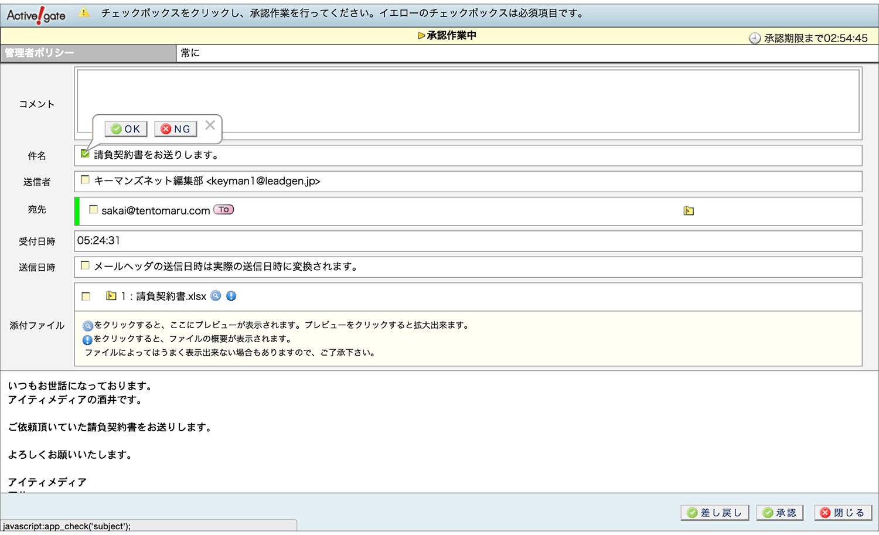Viewport: 879px width, 535px height.
Task: Check the sakai@tentomaru.com recipient checkbox
Action: pos(93,209)
